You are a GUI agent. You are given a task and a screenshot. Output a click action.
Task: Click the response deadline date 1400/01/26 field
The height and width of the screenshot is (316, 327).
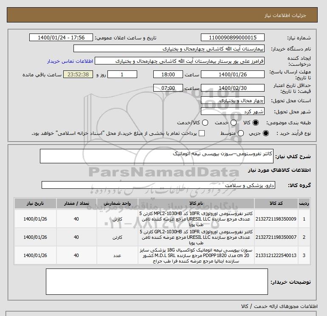tap(233, 74)
